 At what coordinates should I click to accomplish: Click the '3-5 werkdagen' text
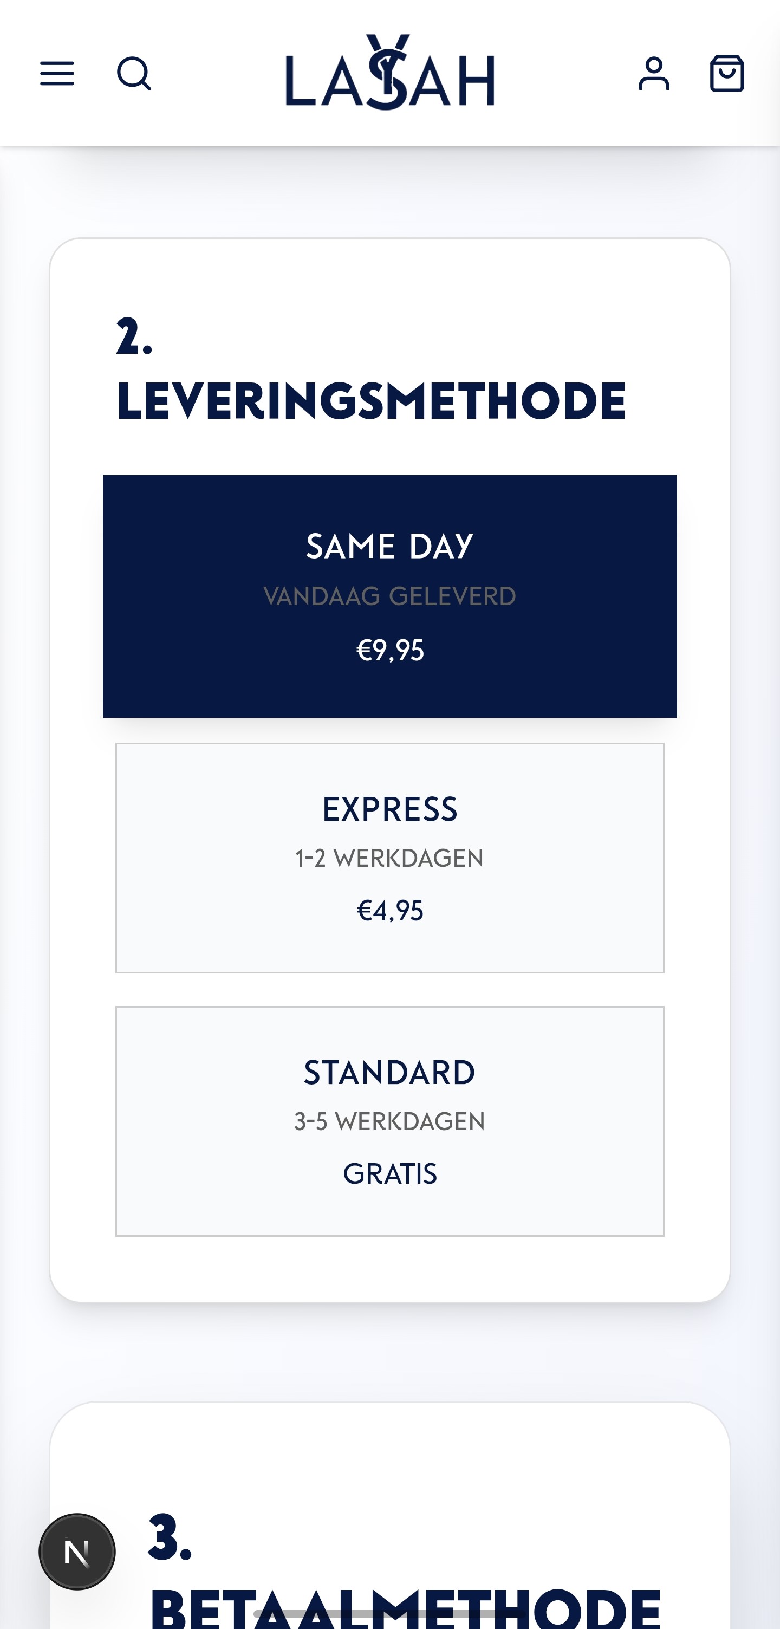390,1121
